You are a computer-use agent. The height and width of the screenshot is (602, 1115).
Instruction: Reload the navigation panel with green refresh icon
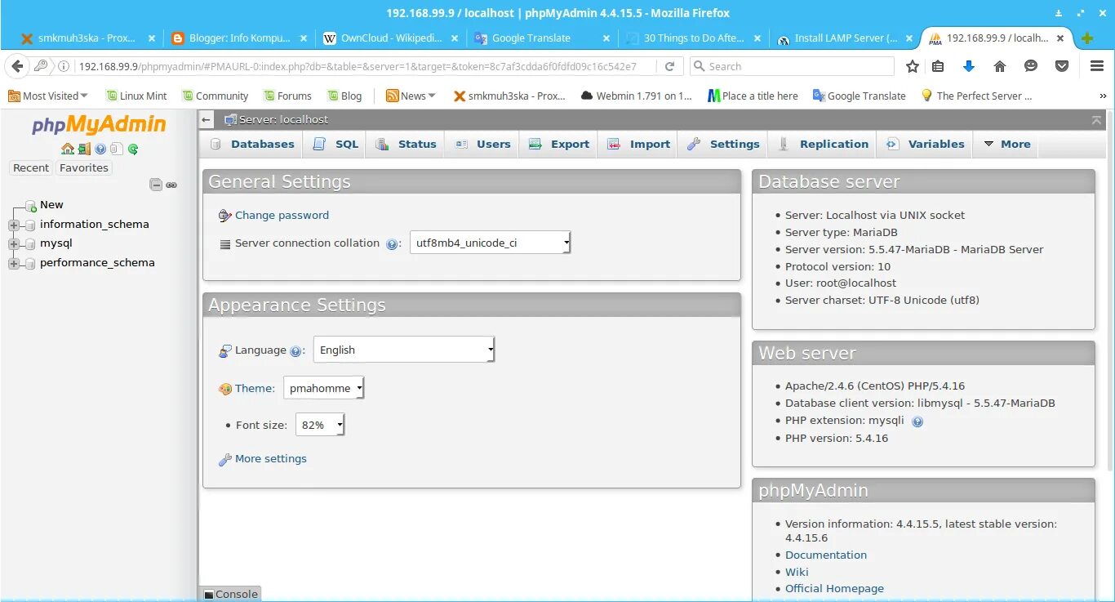pyautogui.click(x=133, y=149)
